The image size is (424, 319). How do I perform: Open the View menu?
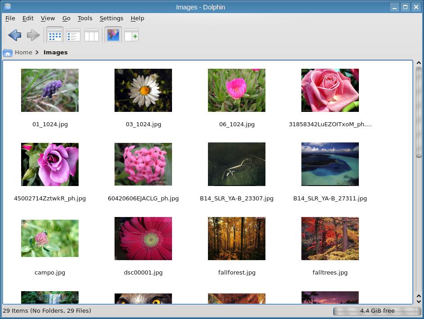click(x=48, y=18)
